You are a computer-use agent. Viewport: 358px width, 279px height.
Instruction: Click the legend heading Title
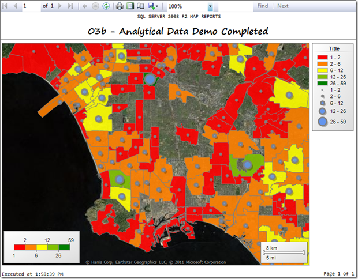(334, 48)
